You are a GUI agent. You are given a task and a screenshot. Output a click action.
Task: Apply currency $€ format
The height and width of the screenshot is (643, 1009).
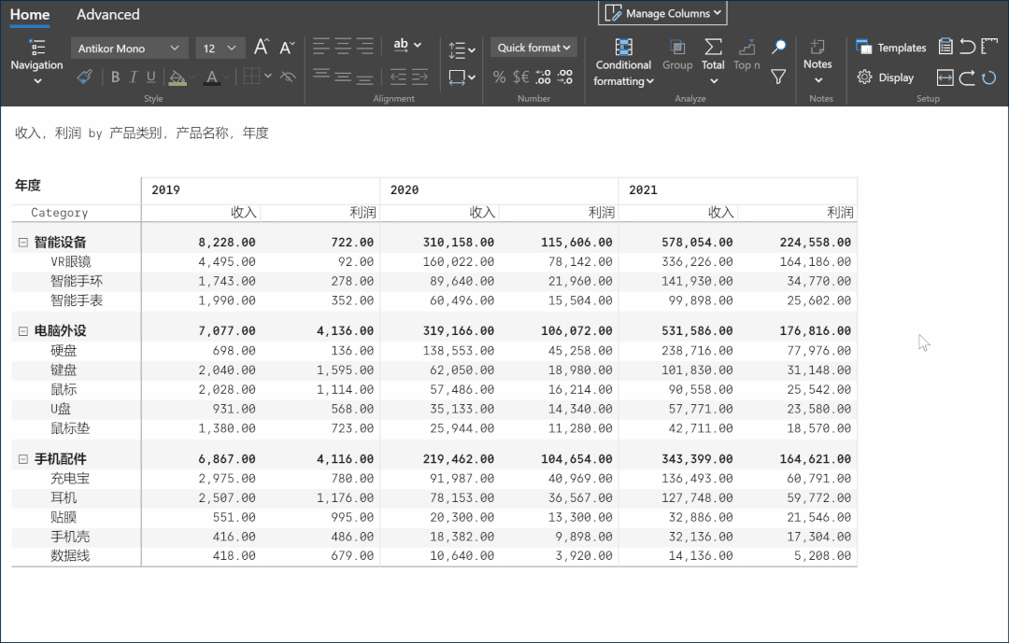coord(520,77)
